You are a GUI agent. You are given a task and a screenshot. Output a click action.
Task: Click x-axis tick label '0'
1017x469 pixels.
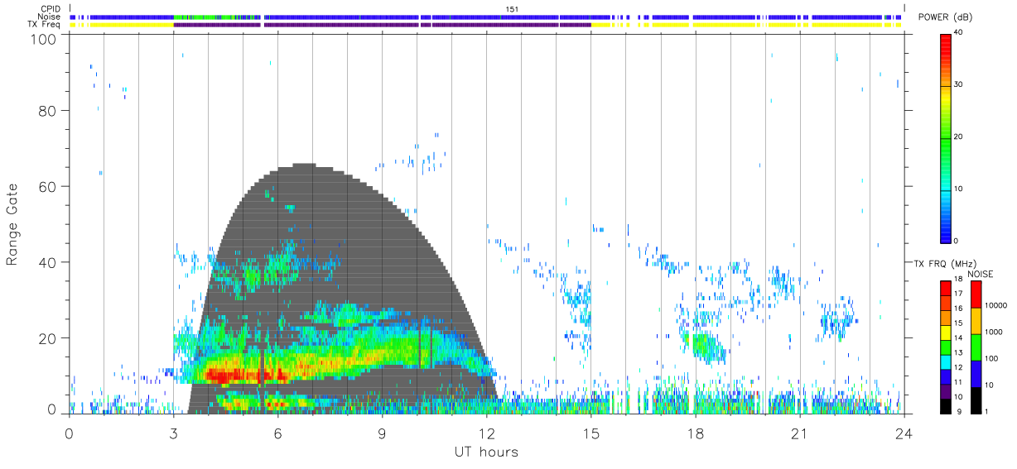(x=70, y=434)
